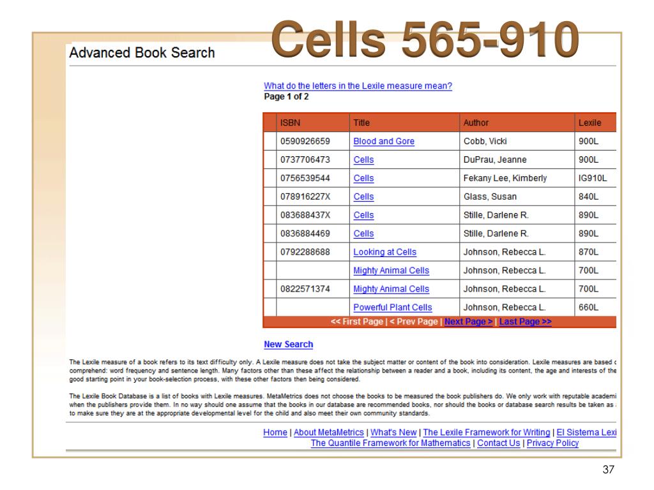The height and width of the screenshot is (490, 654).
Task: Click the slide title Cells 565-910
Action: 425,39
